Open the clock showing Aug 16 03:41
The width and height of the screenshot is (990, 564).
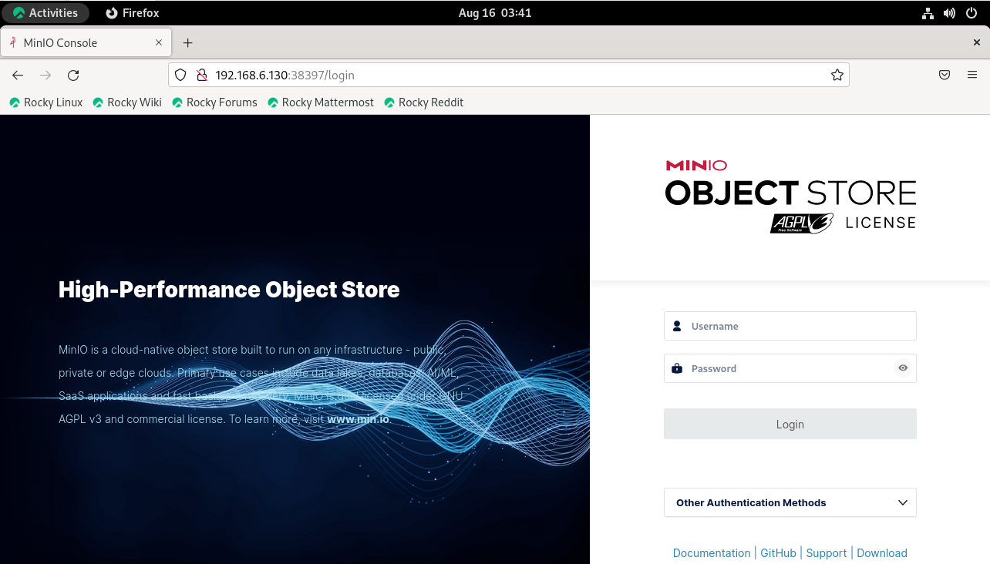coord(494,13)
